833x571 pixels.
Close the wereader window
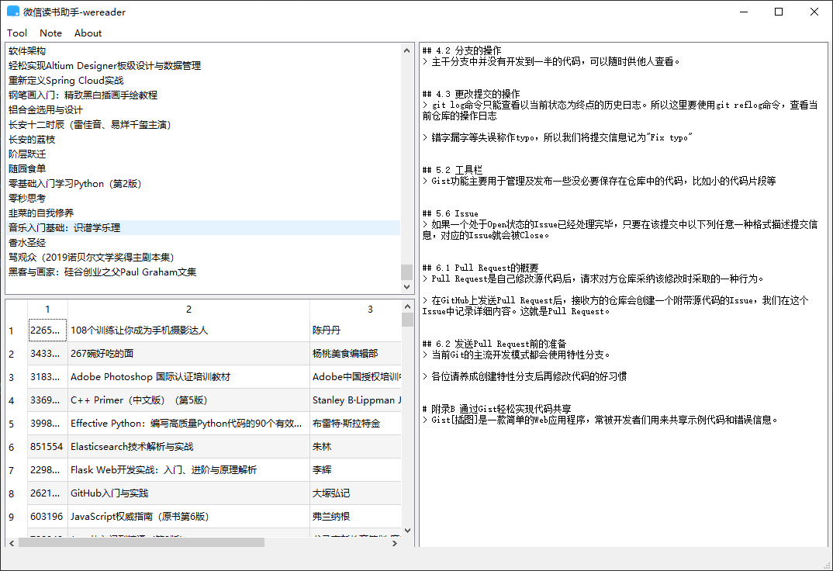click(x=814, y=12)
